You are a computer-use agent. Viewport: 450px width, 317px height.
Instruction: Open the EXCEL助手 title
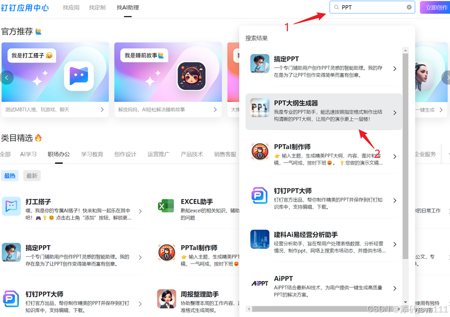(197, 202)
